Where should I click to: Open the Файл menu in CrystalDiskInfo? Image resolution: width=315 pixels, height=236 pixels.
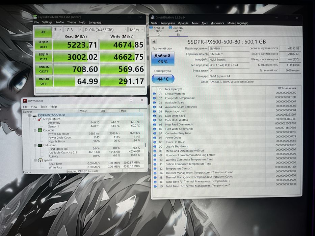(x=154, y=23)
